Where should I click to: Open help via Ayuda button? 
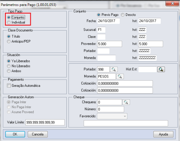click(x=163, y=134)
